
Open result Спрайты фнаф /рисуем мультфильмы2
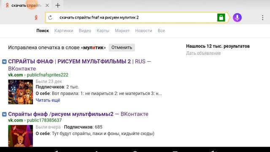coord(78,114)
